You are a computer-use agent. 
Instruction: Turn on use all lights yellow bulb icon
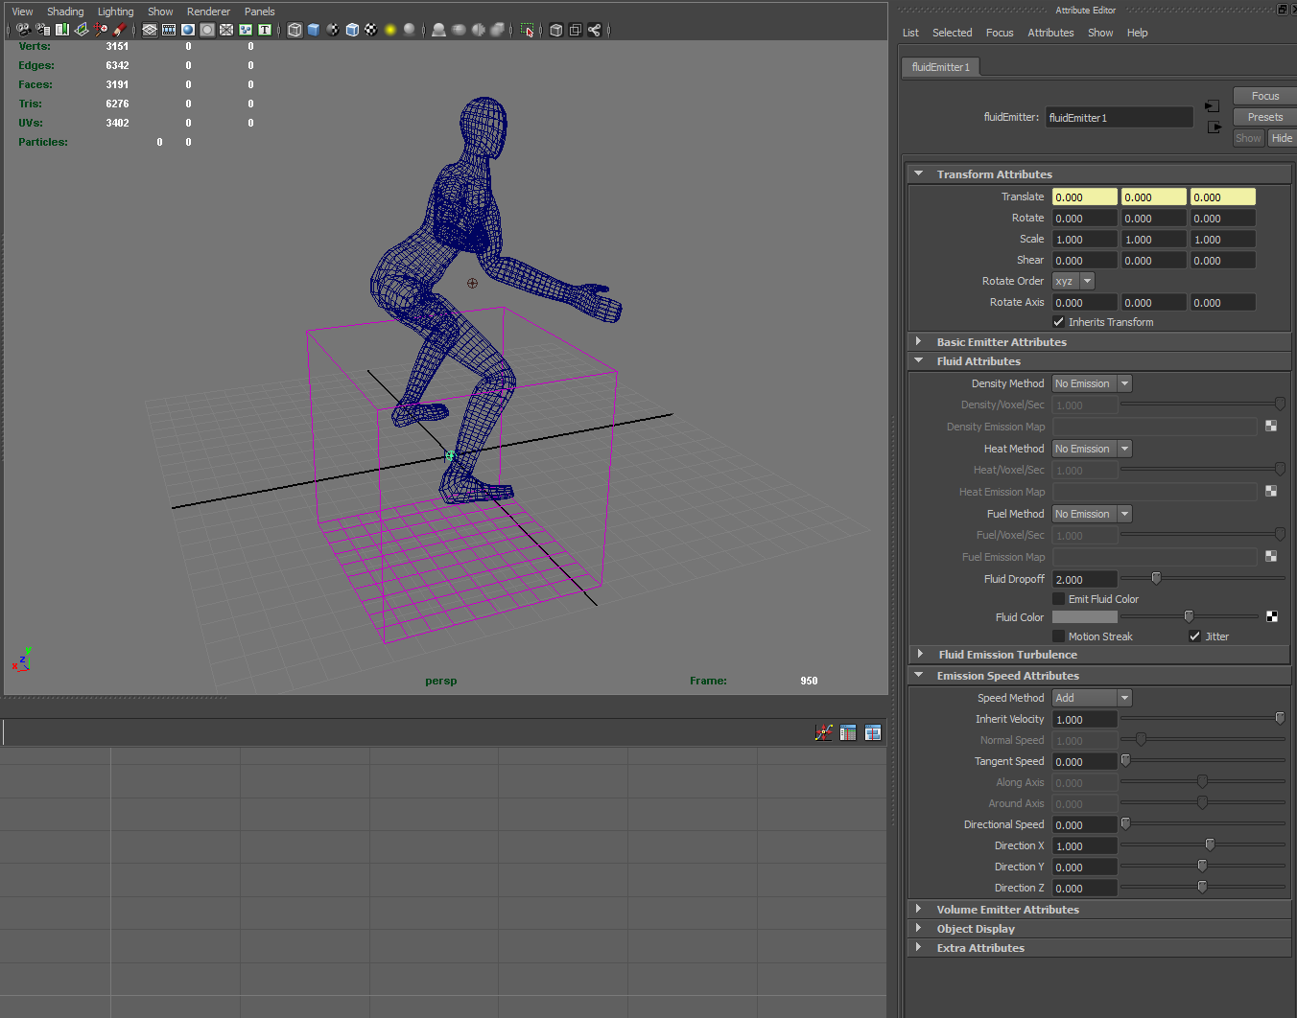pyautogui.click(x=390, y=30)
